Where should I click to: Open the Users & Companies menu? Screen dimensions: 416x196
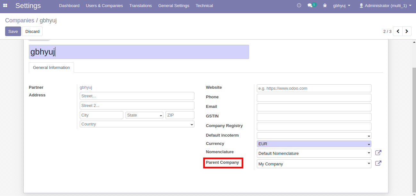(104, 6)
